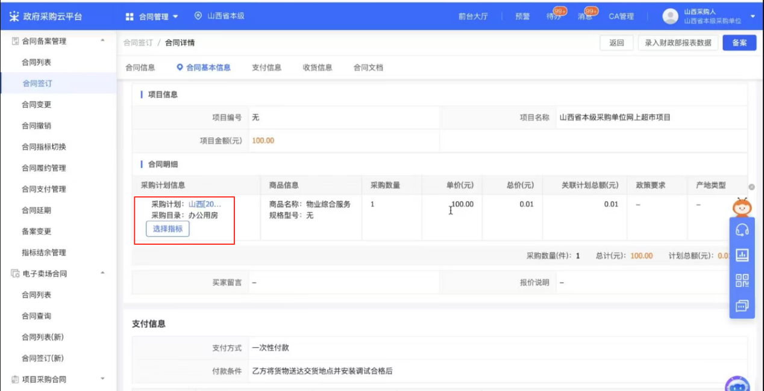This screenshot has width=764, height=391.
Task: Collapse the 合同备案管理 sidebar section
Action: (102, 41)
